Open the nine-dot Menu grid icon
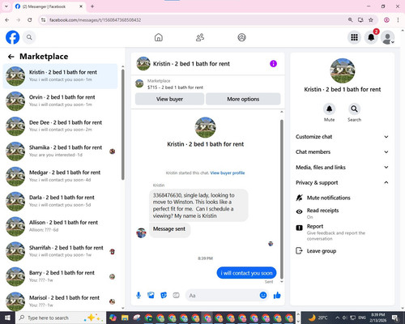 click(354, 37)
